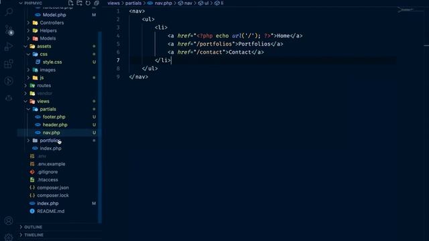The width and height of the screenshot is (429, 241).
Task: Expand the Helpers folder
Action: tap(28, 31)
